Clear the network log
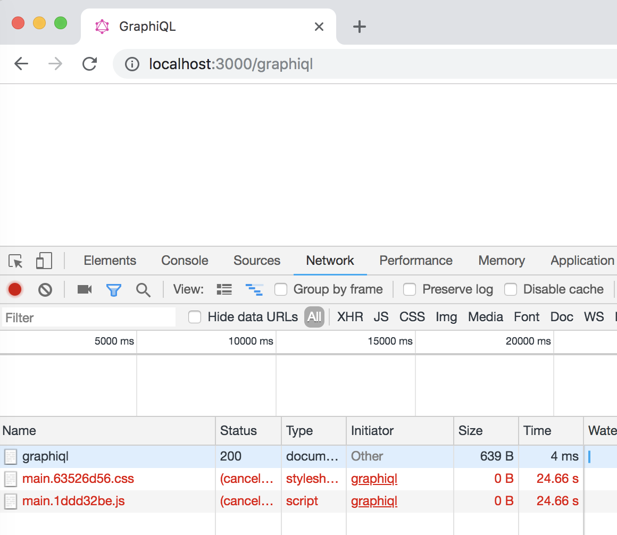This screenshot has width=617, height=535. (x=45, y=290)
